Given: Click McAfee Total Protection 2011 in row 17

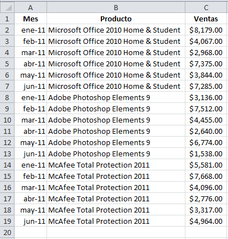Looking at the screenshot, I should click(x=116, y=199).
